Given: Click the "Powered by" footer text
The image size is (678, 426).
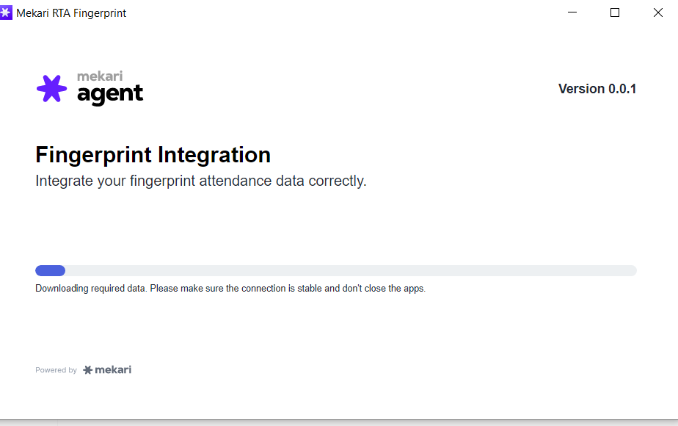Looking at the screenshot, I should tap(56, 370).
